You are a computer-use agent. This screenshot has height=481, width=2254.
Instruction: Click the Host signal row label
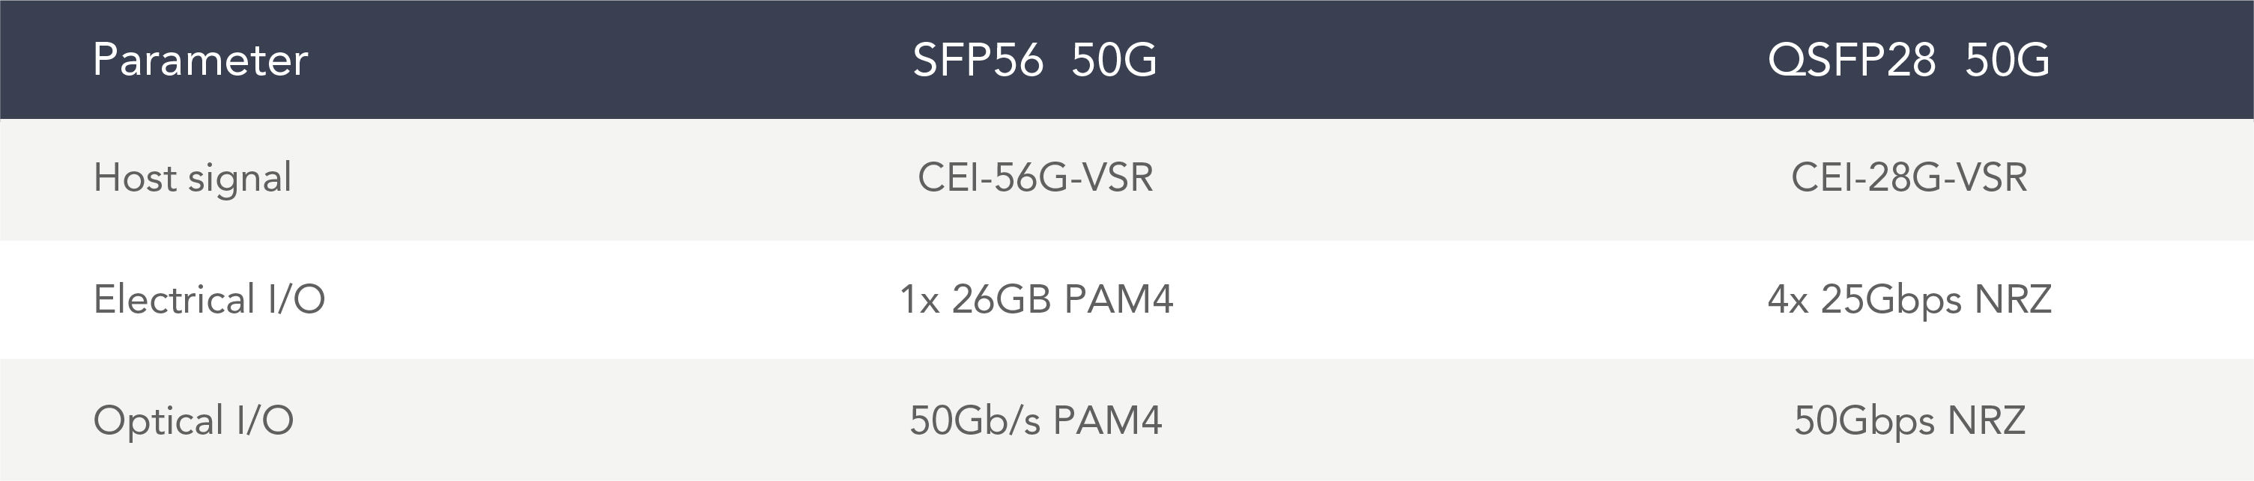click(x=193, y=177)
